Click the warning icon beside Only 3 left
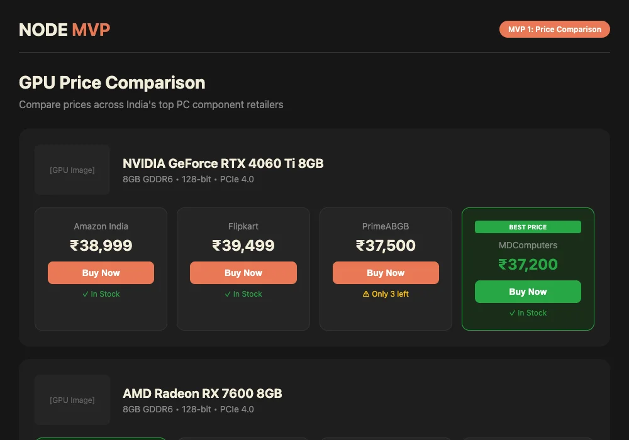 point(367,294)
